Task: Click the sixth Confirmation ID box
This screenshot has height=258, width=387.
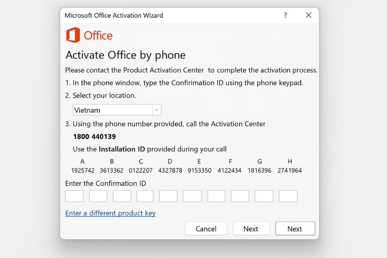Action: 192,196
